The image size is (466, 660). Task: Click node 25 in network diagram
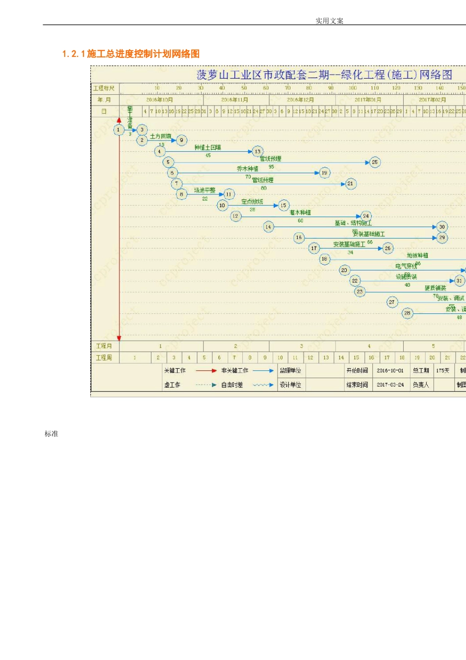point(375,162)
